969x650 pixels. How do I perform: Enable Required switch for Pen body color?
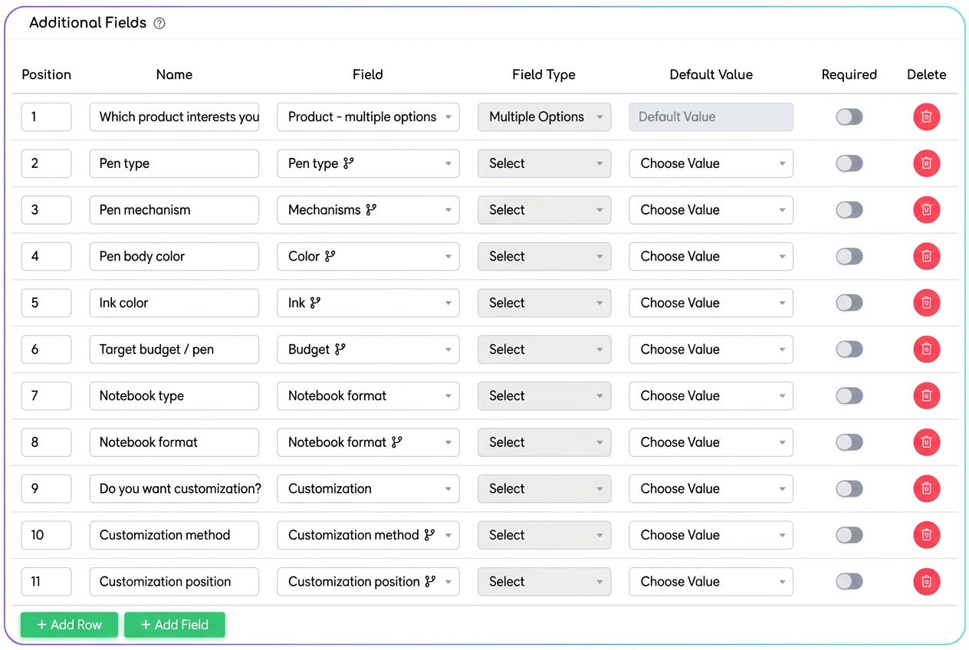click(x=849, y=256)
